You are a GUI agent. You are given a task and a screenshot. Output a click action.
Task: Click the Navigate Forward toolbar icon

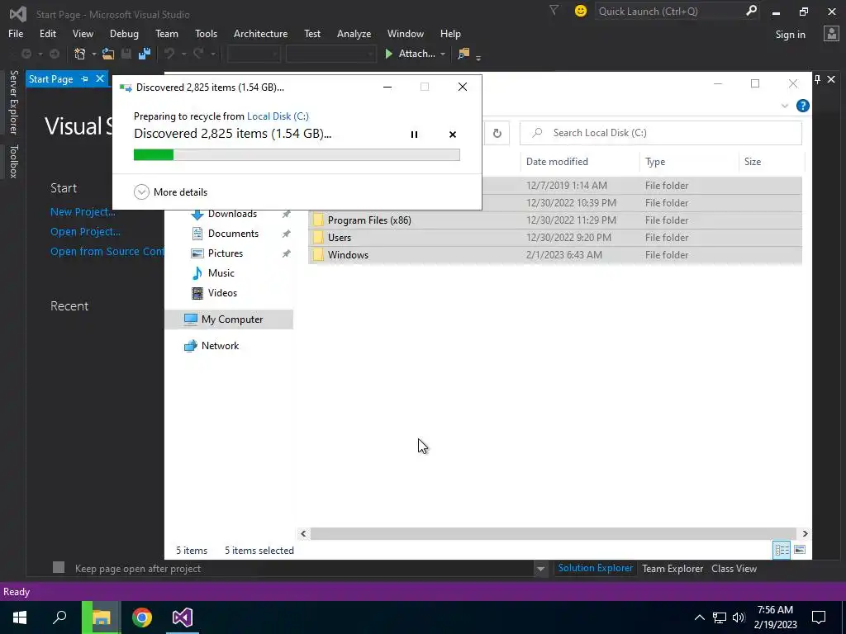click(55, 54)
